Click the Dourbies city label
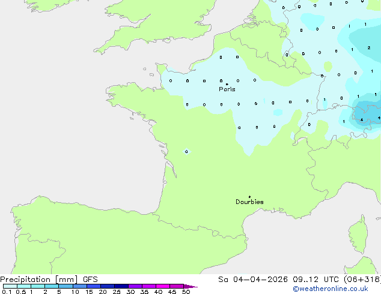 coord(249,202)
